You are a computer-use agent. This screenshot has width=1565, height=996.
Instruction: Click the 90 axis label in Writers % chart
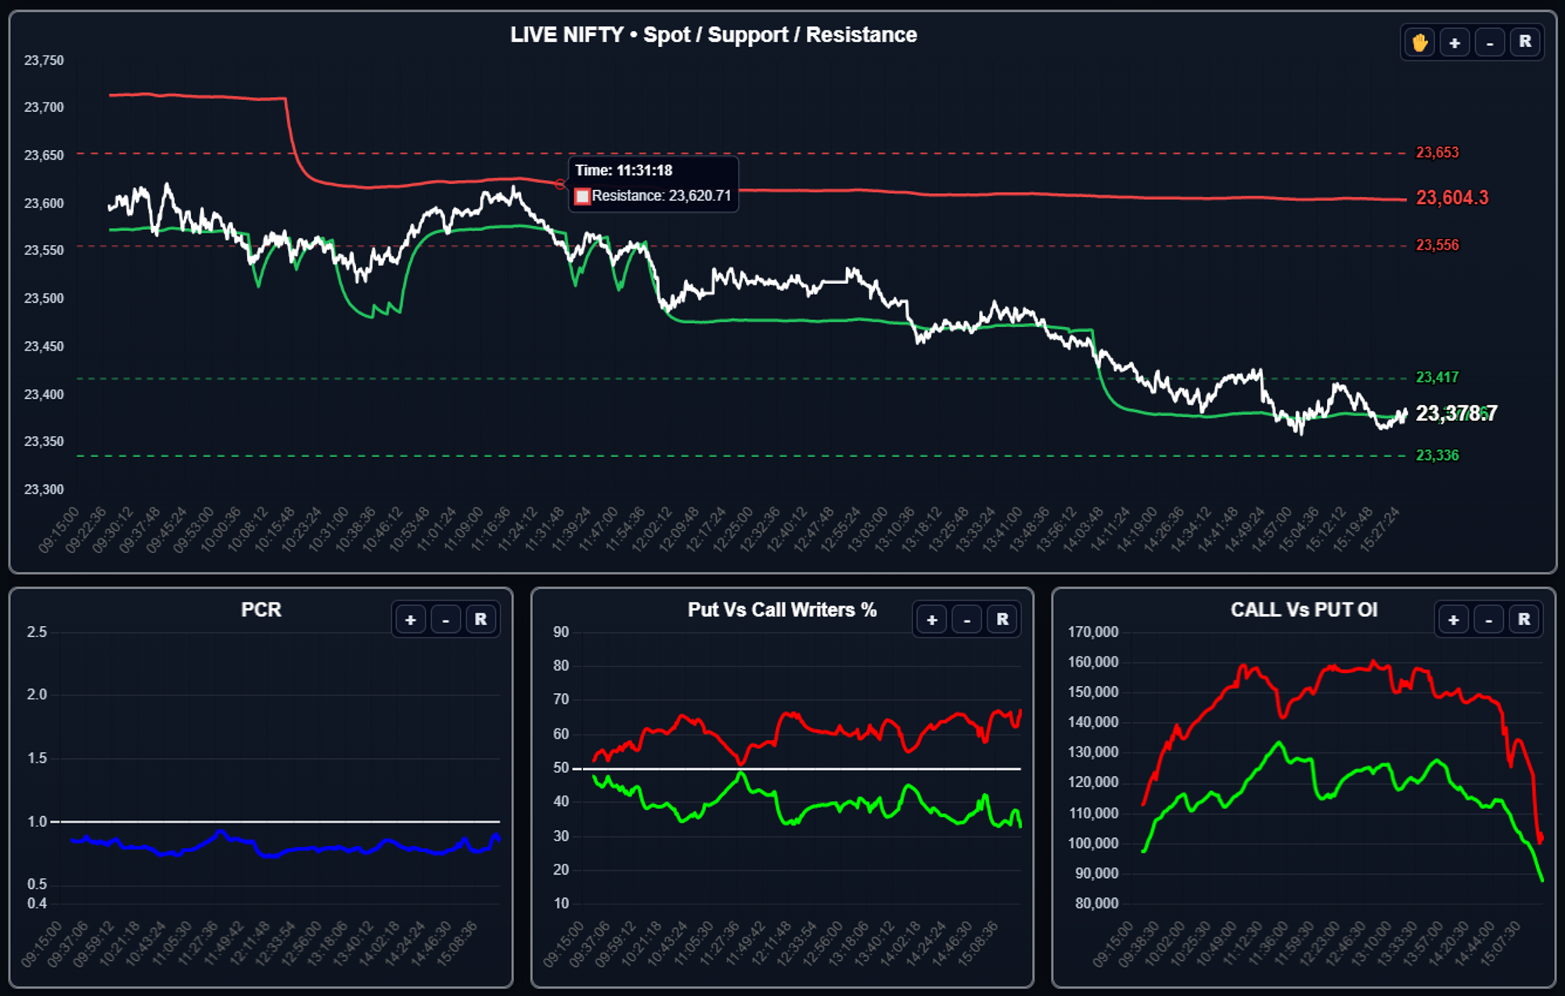point(561,632)
